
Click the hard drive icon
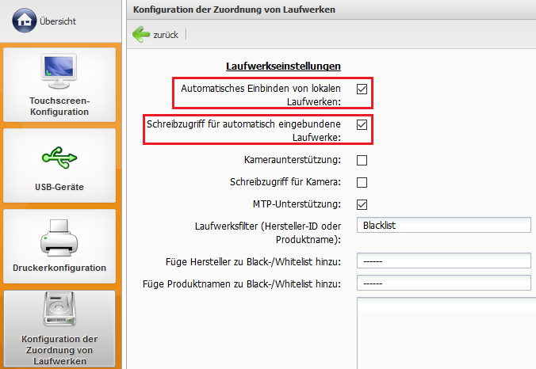59,312
